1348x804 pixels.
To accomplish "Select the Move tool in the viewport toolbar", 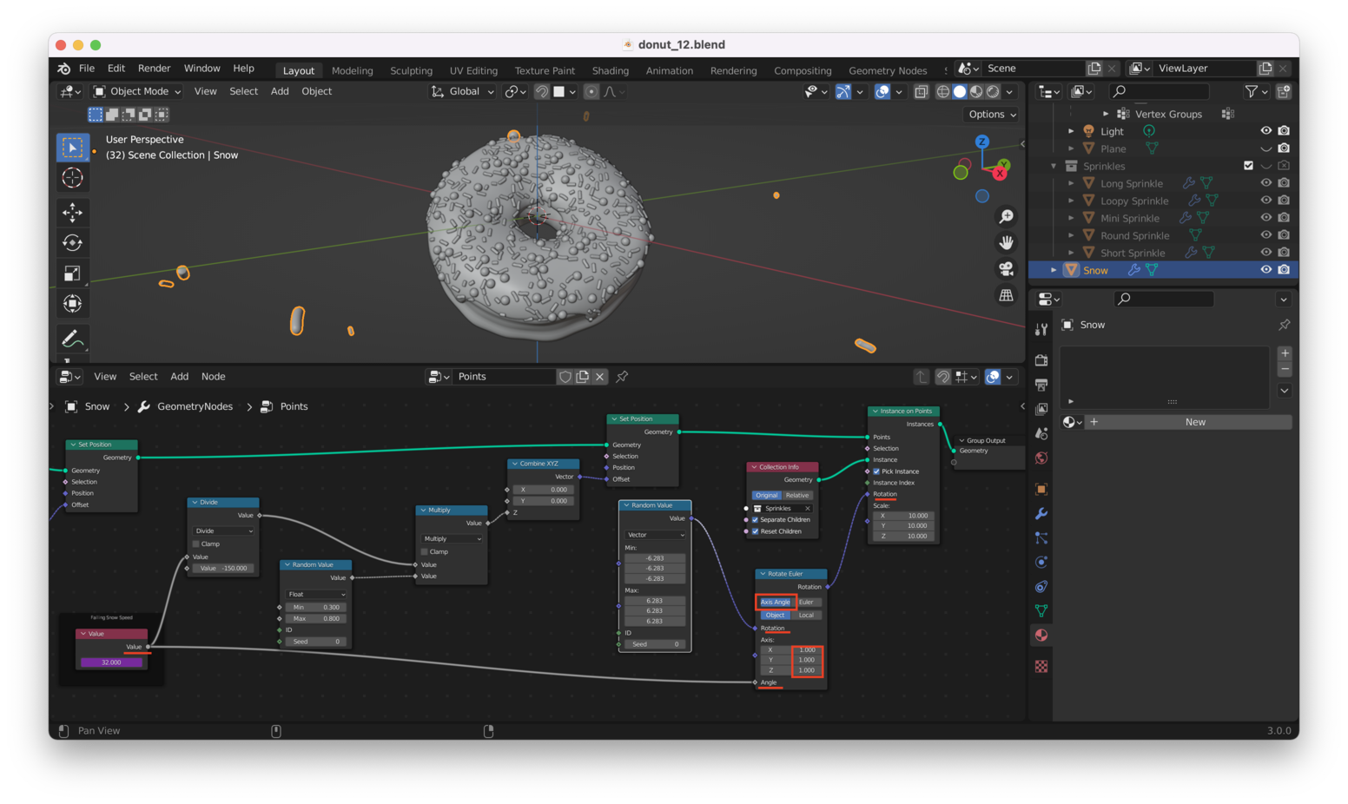I will coord(72,212).
